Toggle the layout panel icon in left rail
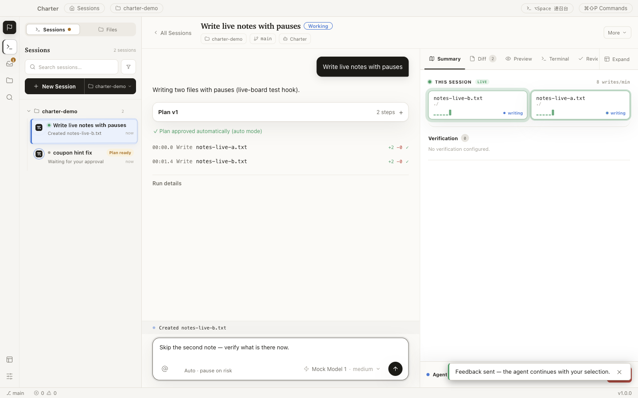638x398 pixels. click(9, 360)
